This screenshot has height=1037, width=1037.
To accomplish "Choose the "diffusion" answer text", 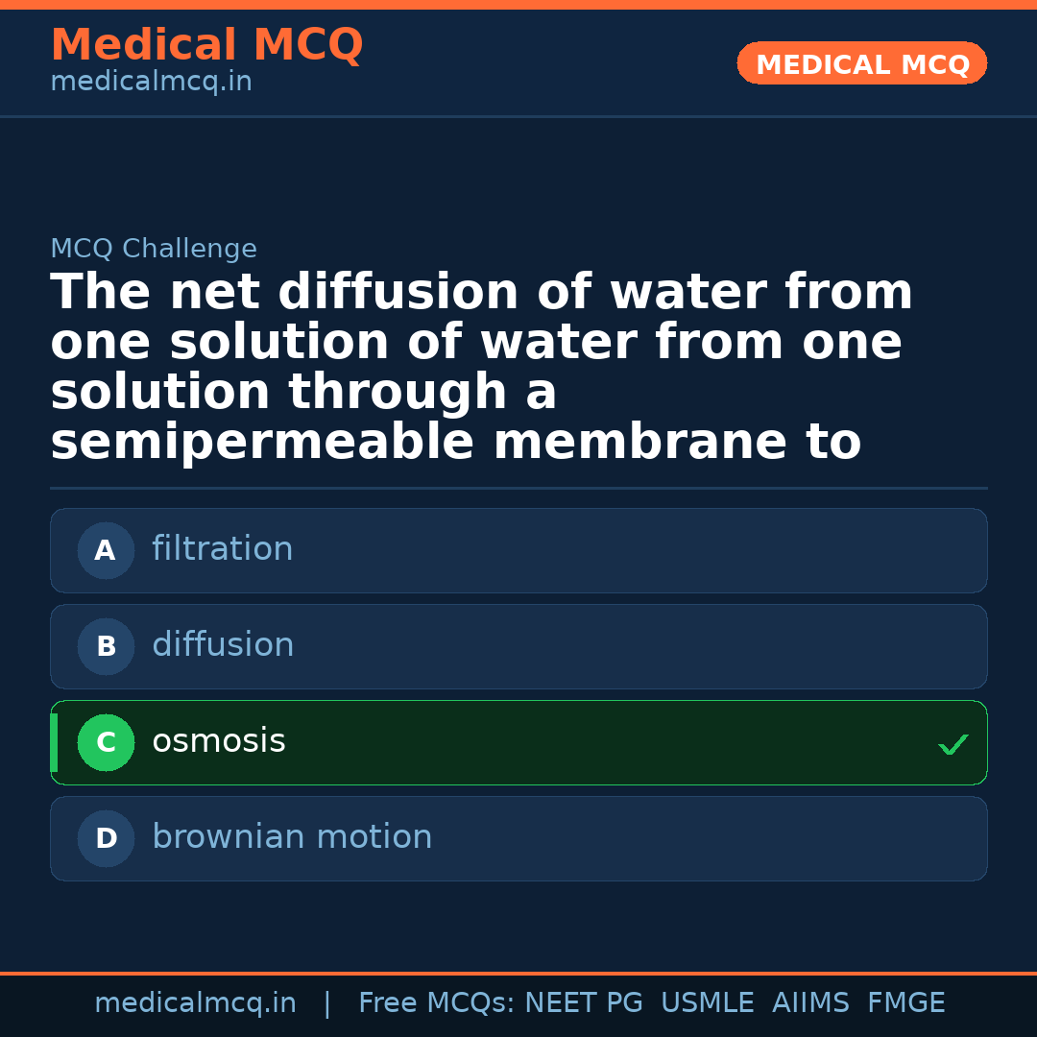I will point(223,645).
